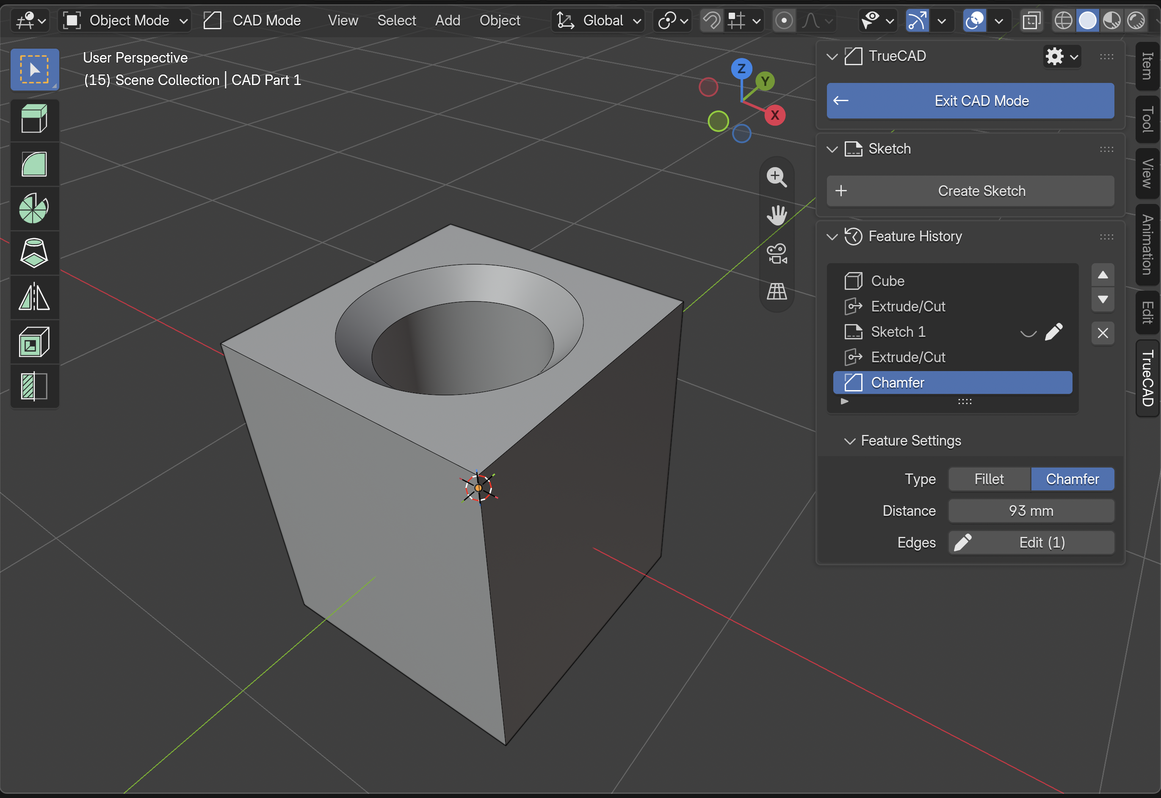
Task: Click the Exit CAD Mode button
Action: (970, 101)
